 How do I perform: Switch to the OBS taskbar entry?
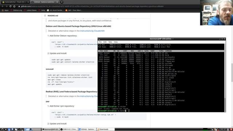[x=69, y=130]
